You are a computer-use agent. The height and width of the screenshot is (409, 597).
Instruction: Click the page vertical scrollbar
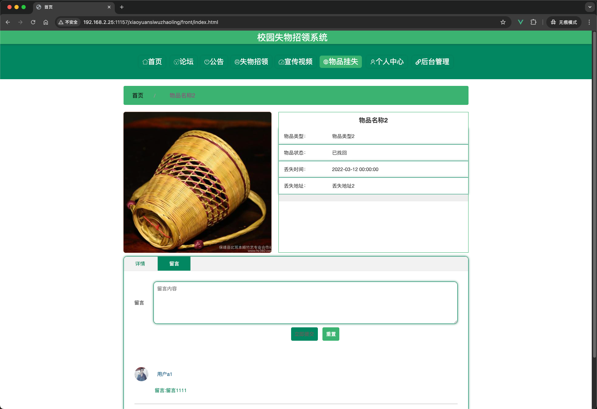(x=594, y=194)
